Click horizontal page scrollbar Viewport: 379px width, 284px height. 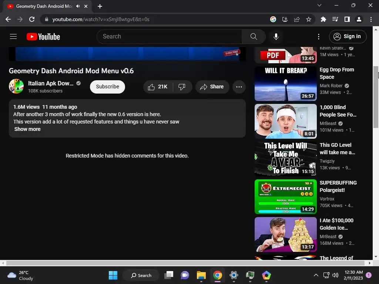185,263
